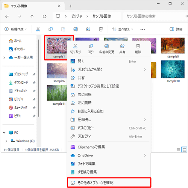Open ホーム in the sidebar

pos(15,41)
